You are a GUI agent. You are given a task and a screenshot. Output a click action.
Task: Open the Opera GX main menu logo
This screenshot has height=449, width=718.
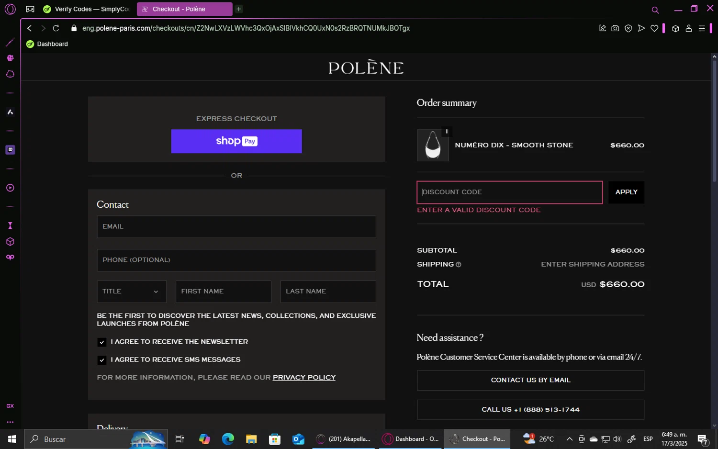pyautogui.click(x=10, y=9)
